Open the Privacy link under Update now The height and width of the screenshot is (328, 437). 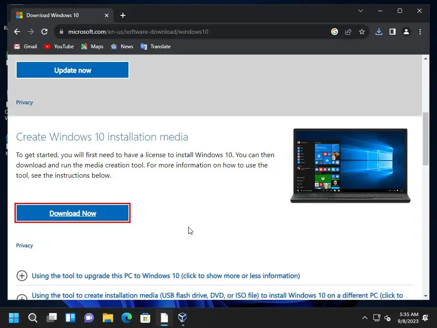(x=24, y=102)
